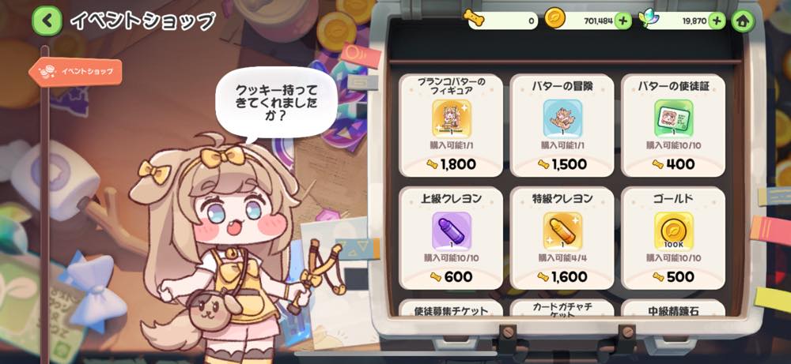Tap the bone cookie currency icon
This screenshot has height=364, width=791.
pos(474,17)
